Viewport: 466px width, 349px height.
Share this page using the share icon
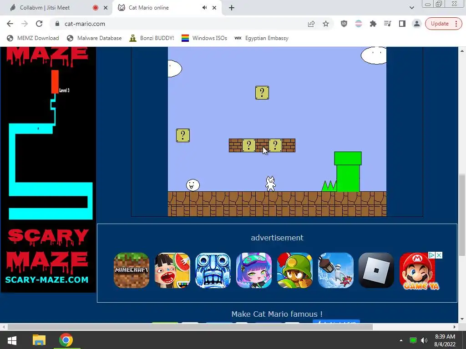(x=311, y=24)
